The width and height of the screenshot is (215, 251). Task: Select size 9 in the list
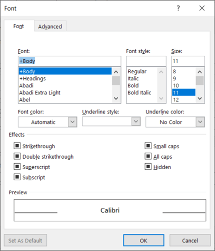tap(183, 78)
